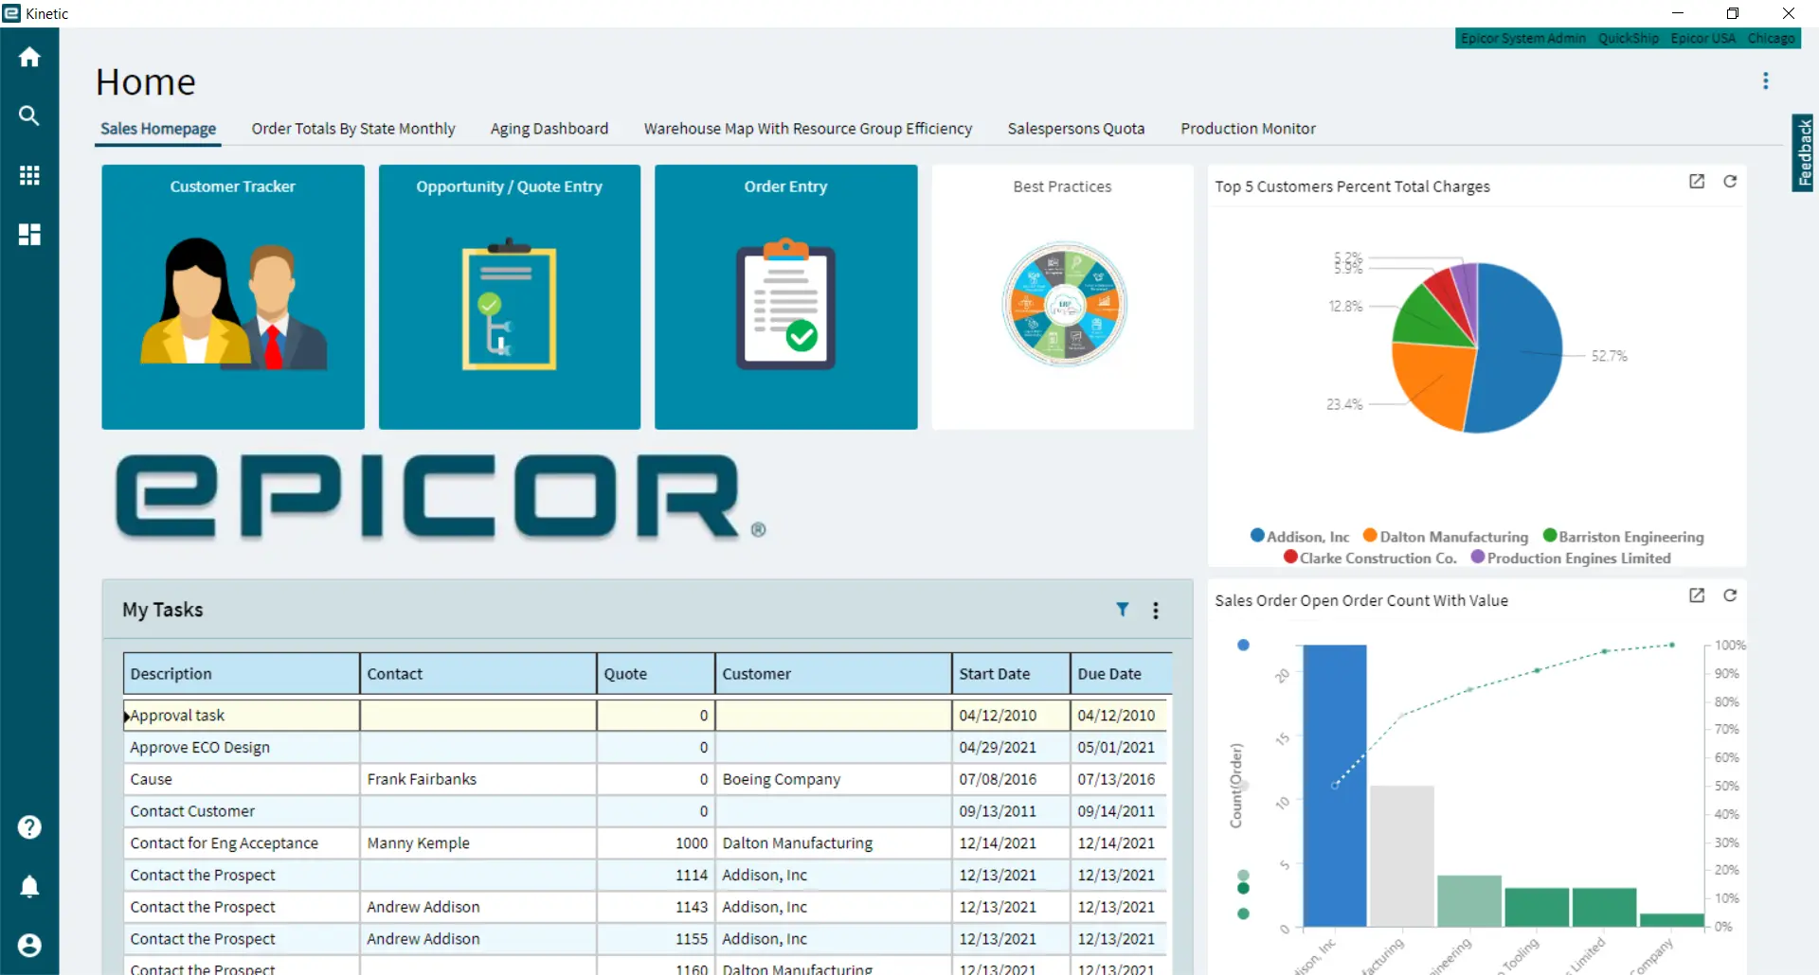1819x975 pixels.
Task: Open the Best Practices tile
Action: [1062, 297]
